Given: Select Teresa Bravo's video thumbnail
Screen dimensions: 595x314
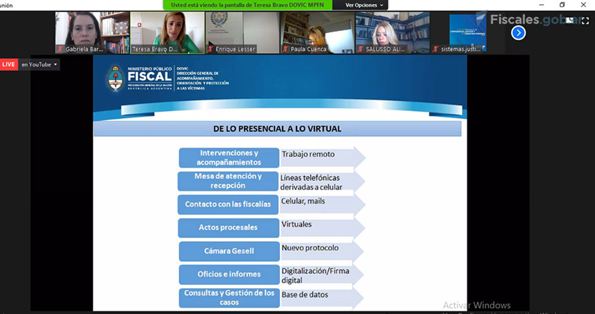Looking at the screenshot, I should 167,29.
